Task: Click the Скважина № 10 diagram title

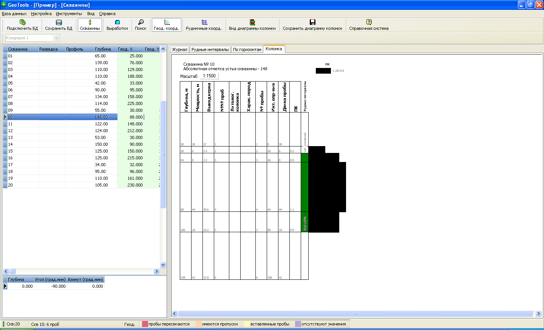Action: (199, 64)
